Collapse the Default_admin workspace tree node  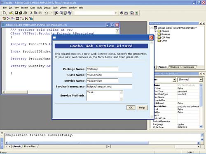pos(152,28)
